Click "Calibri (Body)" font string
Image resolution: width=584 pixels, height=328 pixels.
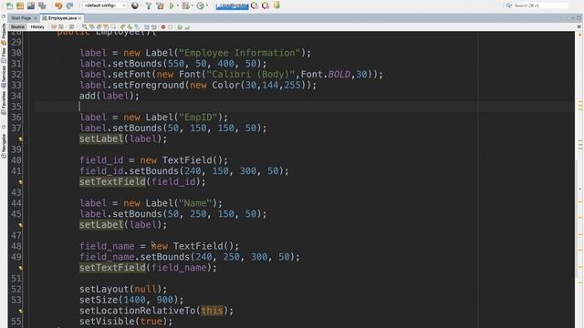click(250, 75)
